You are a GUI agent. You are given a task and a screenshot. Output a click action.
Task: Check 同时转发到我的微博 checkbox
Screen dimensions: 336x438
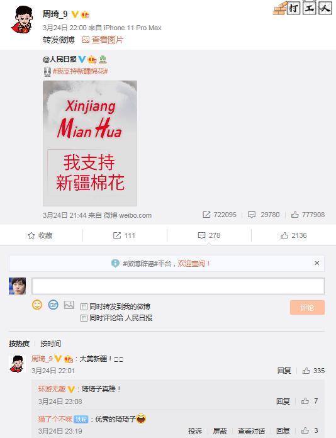(x=84, y=306)
